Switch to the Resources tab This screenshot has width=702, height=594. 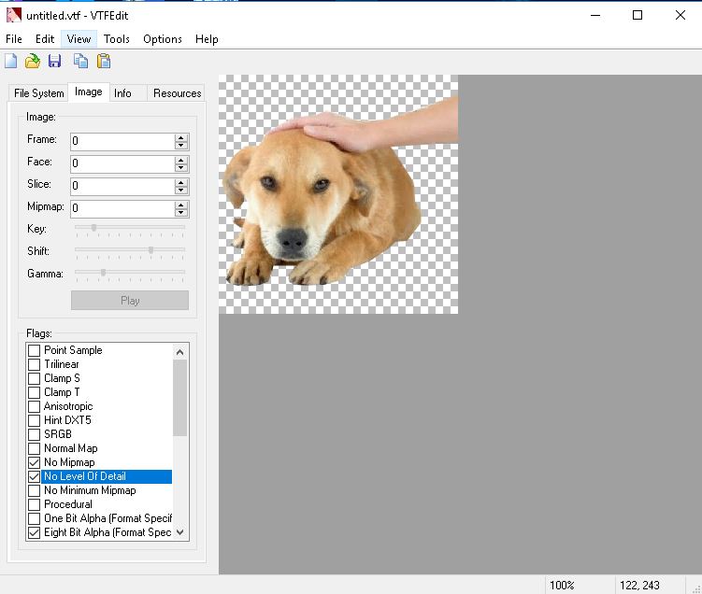177,93
